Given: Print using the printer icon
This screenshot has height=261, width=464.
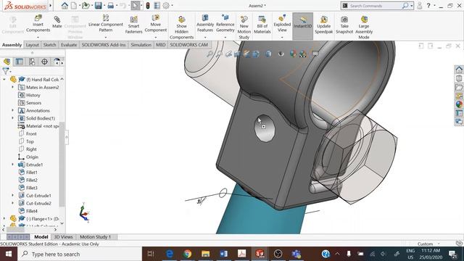Looking at the screenshot, I should [111, 5].
